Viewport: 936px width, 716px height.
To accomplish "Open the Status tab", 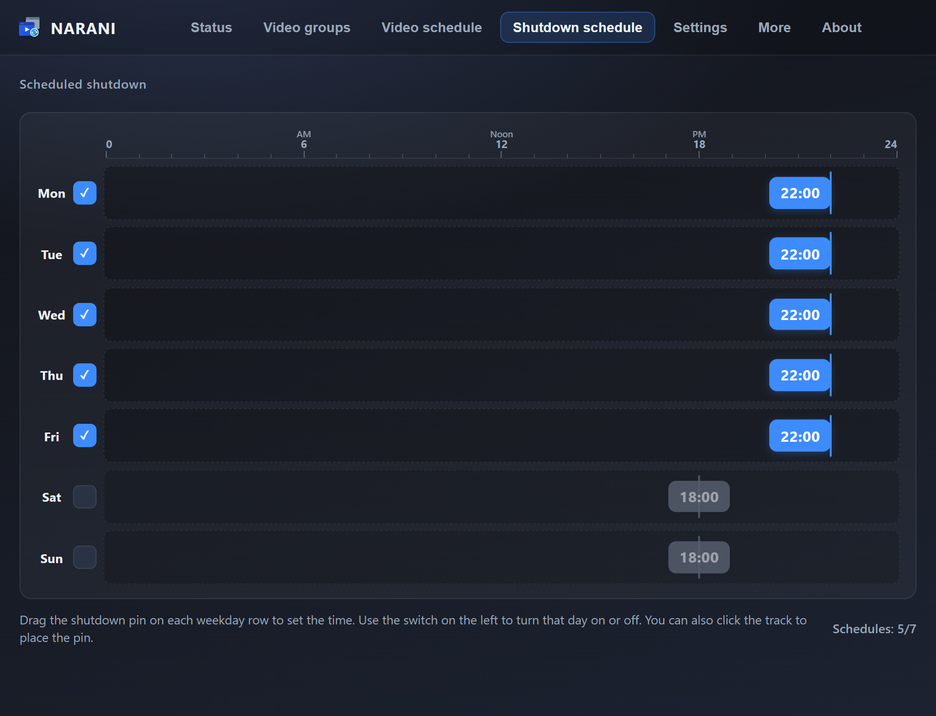I will (211, 27).
